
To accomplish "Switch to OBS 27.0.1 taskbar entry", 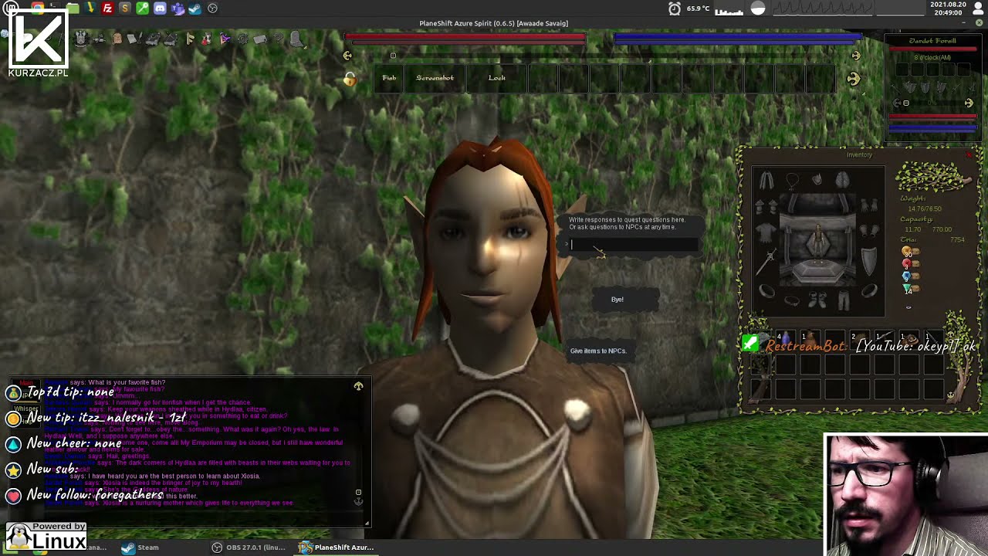I will pos(249,548).
